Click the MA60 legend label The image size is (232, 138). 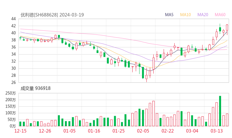tap(220, 15)
